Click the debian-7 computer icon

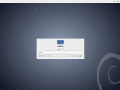pyautogui.click(x=60, y=43)
